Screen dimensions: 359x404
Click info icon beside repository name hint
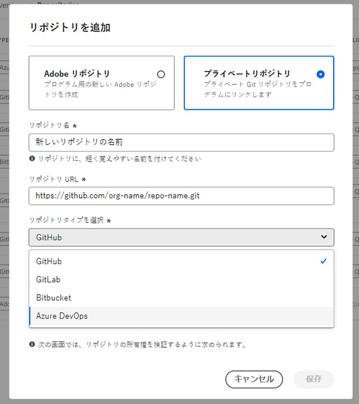[x=32, y=159]
